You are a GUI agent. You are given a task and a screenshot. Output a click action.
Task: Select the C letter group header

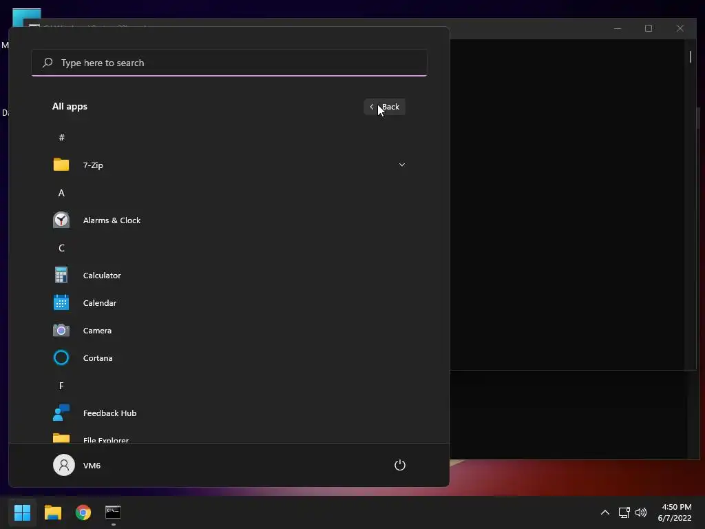[61, 248]
